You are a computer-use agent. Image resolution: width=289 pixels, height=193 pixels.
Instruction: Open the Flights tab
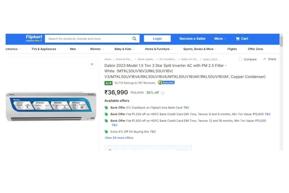(232, 49)
